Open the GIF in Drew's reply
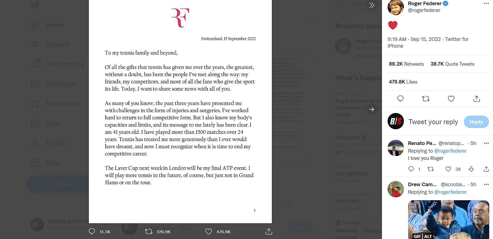 (x=448, y=219)
